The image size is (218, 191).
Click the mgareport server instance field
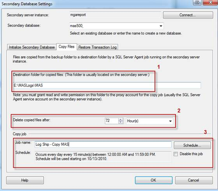tap(115, 15)
